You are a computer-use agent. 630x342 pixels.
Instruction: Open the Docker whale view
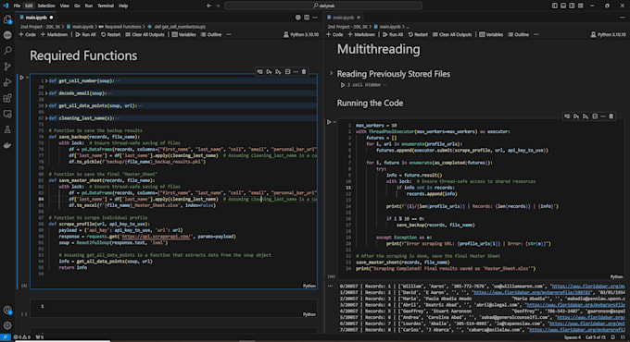click(7, 145)
